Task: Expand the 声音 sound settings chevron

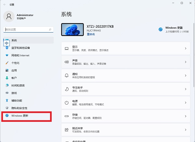Action: tap(185, 62)
